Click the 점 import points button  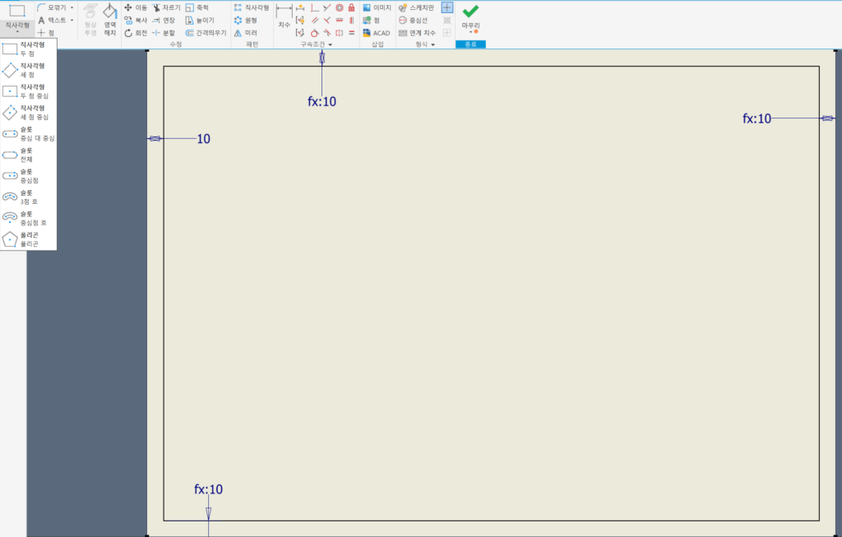(371, 21)
